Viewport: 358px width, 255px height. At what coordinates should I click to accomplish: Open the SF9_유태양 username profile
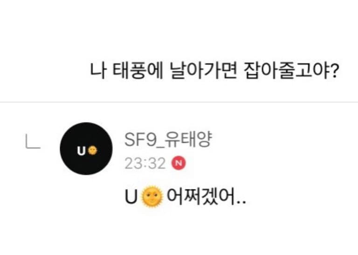coord(168,140)
